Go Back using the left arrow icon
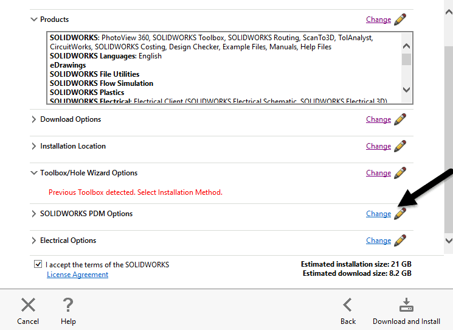This screenshot has height=330, width=453. [x=348, y=305]
